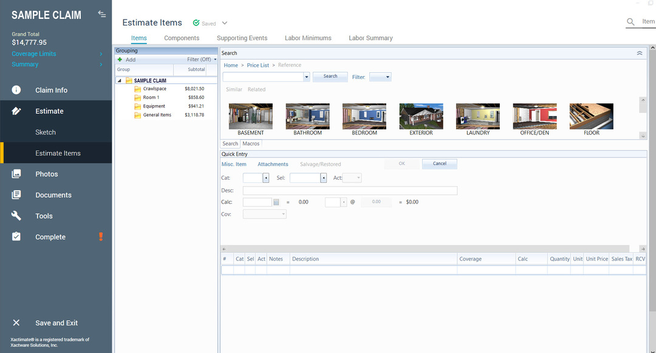Click the Photos sidebar icon
Image resolution: width=656 pixels, height=353 pixels.
point(16,174)
